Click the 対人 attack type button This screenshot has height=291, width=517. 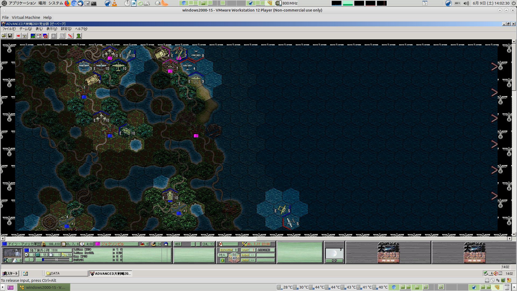click(x=222, y=255)
